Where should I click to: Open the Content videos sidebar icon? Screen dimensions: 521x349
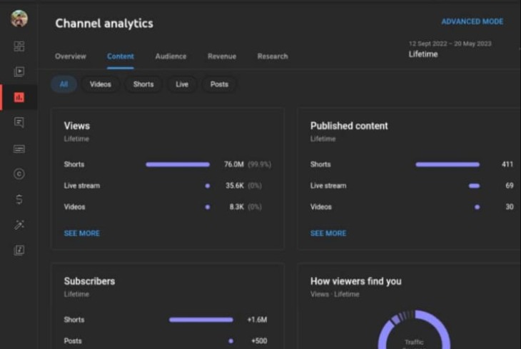tap(19, 71)
